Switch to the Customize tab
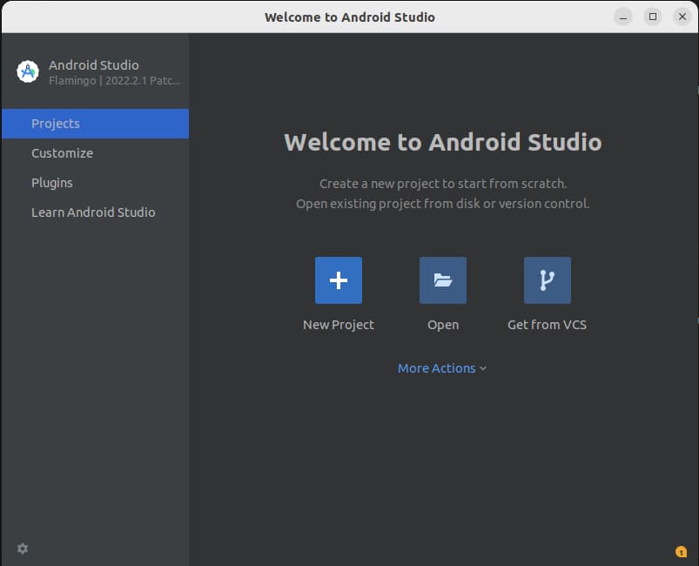 (x=95, y=153)
